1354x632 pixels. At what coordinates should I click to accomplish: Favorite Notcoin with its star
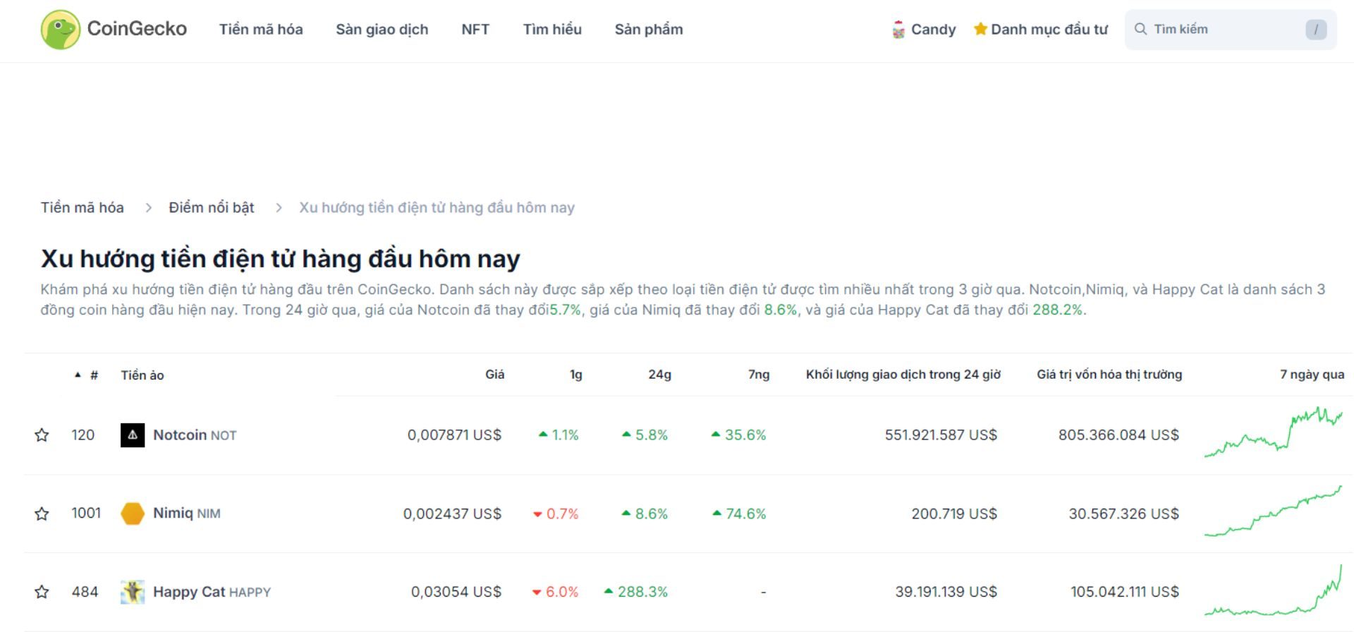point(42,435)
